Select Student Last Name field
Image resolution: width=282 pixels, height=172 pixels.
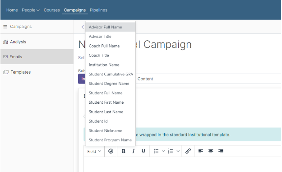(x=111, y=112)
